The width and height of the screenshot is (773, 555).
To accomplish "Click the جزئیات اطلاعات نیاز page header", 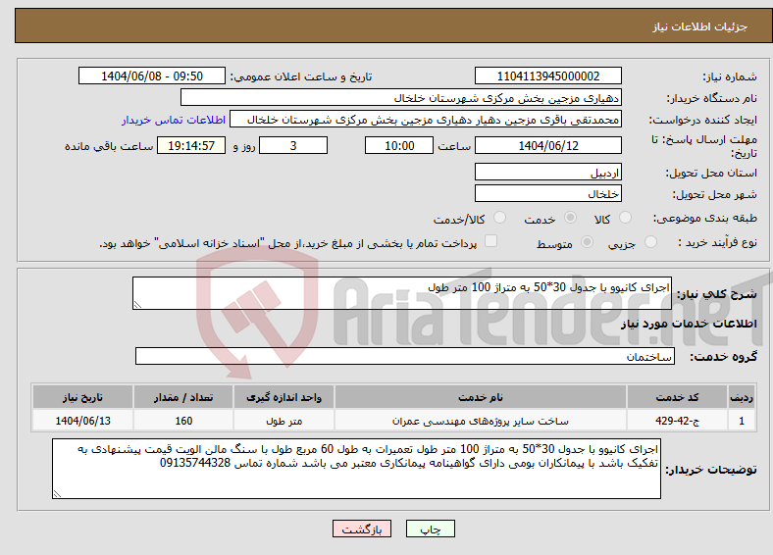I will click(x=700, y=26).
